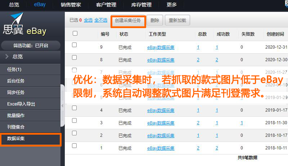Check the row 1 checkbox
The width and height of the screenshot is (288, 166).
click(x=74, y=145)
